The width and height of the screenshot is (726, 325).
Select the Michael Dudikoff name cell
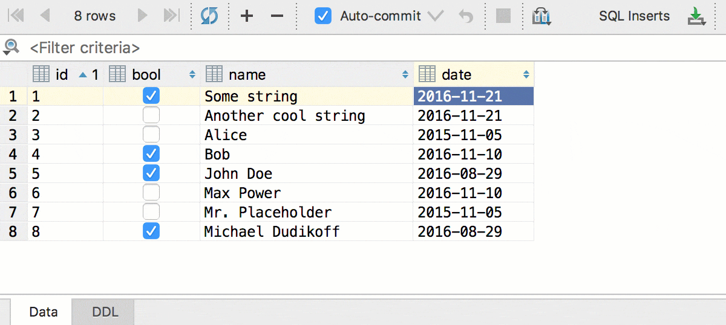[272, 231]
